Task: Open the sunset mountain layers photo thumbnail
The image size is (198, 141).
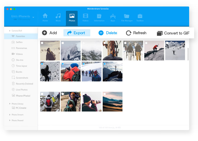Action: coord(112,101)
